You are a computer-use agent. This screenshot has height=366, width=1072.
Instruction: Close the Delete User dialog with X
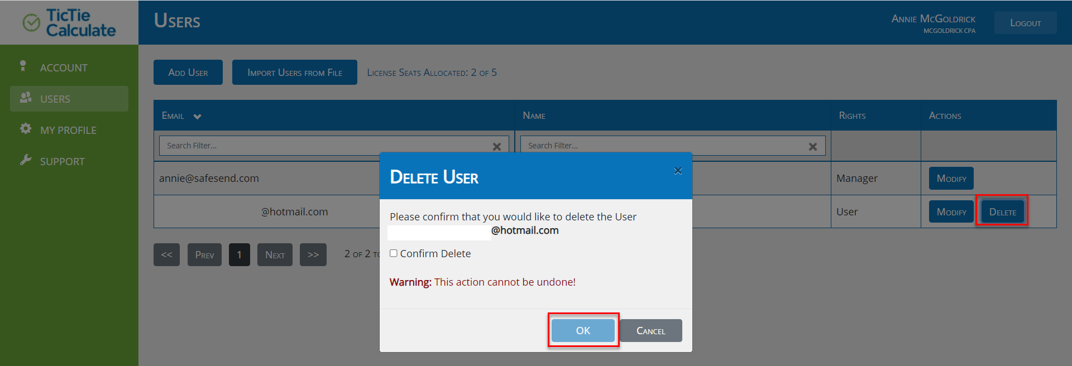coord(678,171)
